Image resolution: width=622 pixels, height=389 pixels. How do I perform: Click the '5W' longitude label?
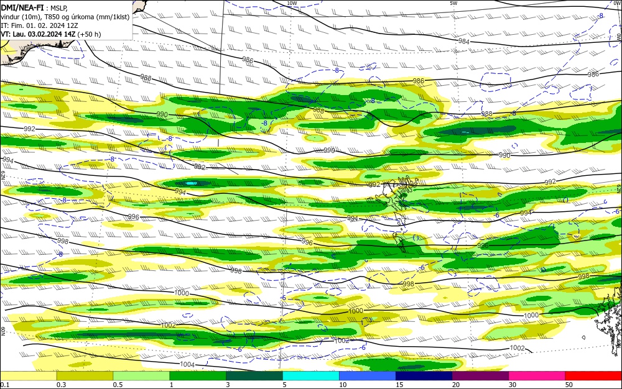tap(453, 3)
